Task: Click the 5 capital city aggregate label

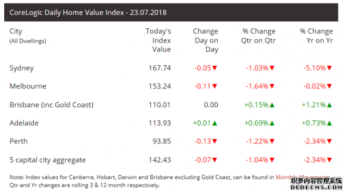Action: [x=47, y=160]
